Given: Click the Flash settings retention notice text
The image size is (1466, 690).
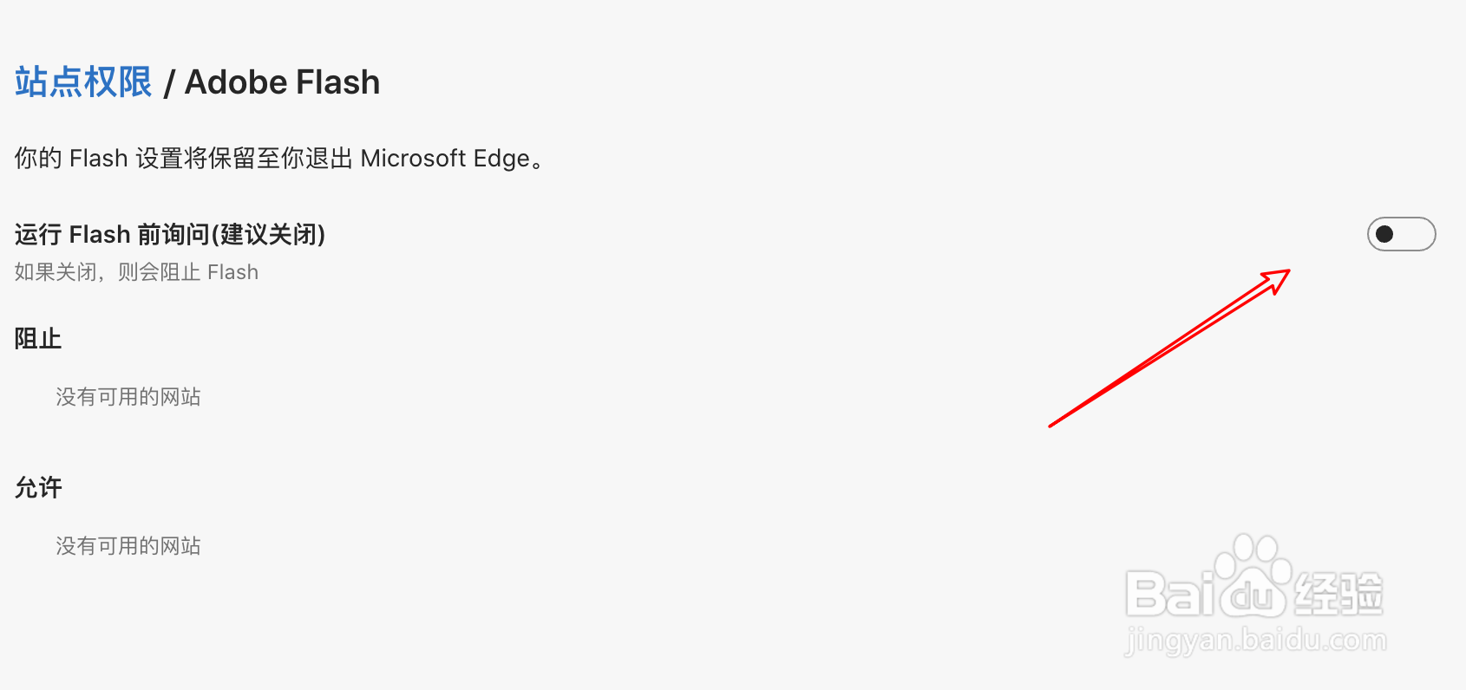Looking at the screenshot, I should point(281,159).
